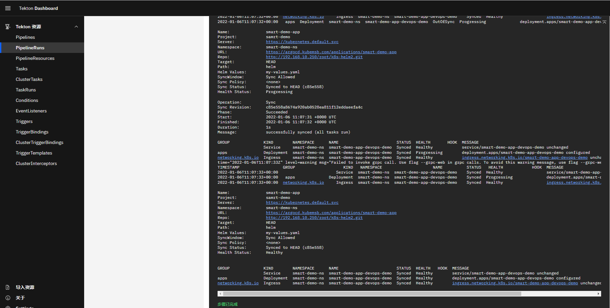Click the 步骤已完成 step completed message
This screenshot has height=308, width=610.
227,304
